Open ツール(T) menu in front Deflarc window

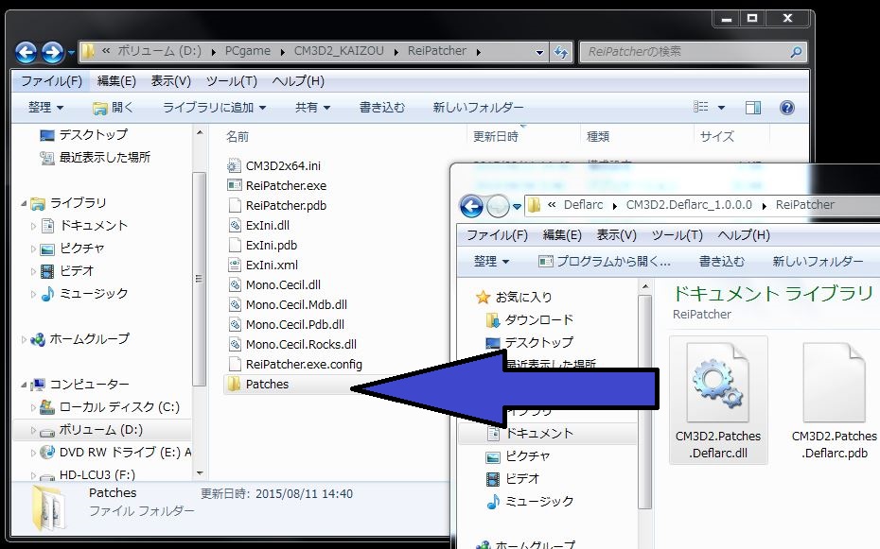(x=677, y=235)
